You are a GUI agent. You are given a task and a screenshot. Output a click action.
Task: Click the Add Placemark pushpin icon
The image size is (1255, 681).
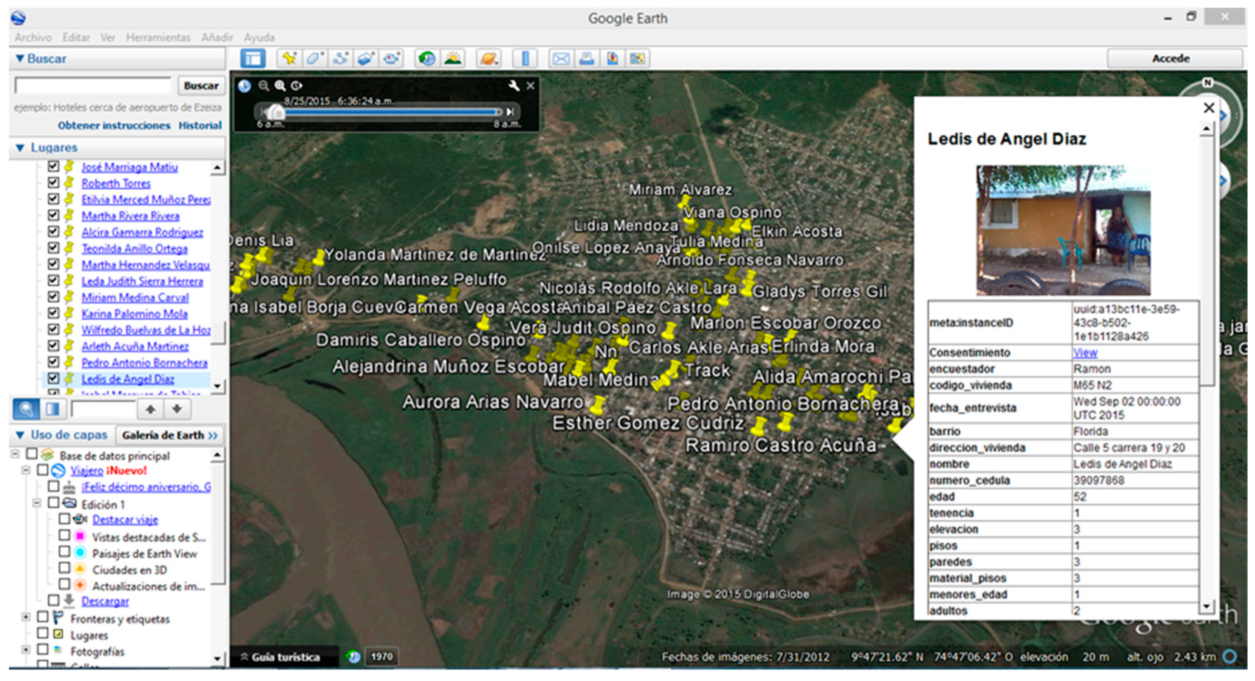pyautogui.click(x=290, y=59)
